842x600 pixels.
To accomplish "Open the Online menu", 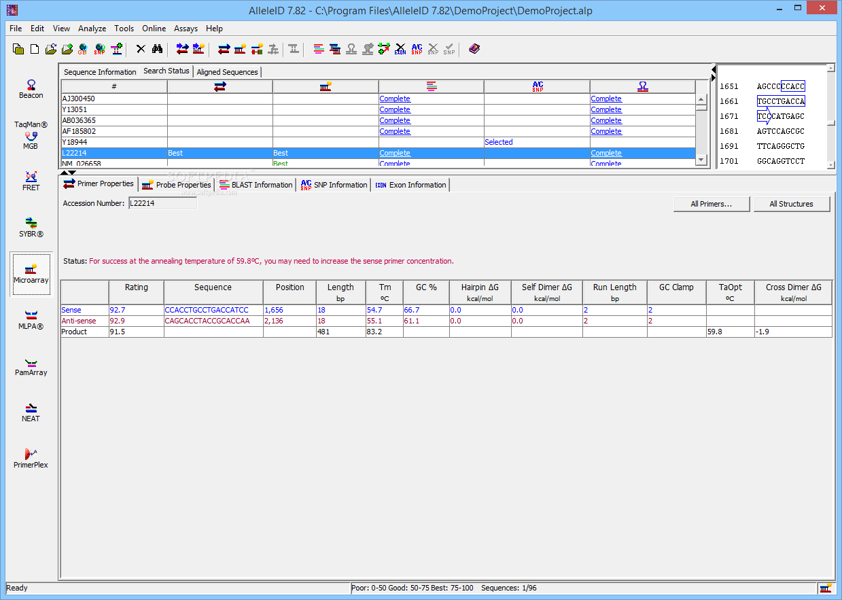I will click(154, 29).
